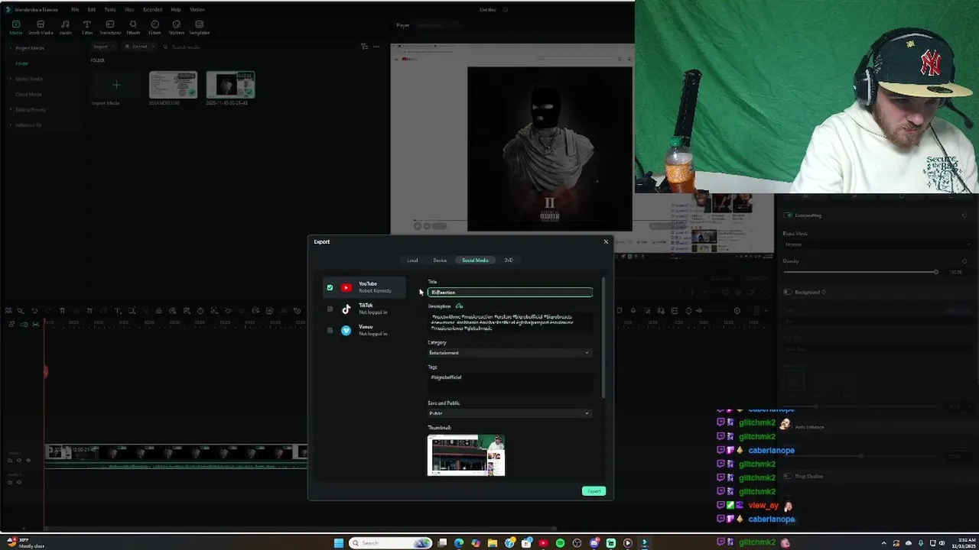The image size is (979, 550).
Task: Toggle the Compositing checkbox in properties panel
Action: (x=788, y=215)
